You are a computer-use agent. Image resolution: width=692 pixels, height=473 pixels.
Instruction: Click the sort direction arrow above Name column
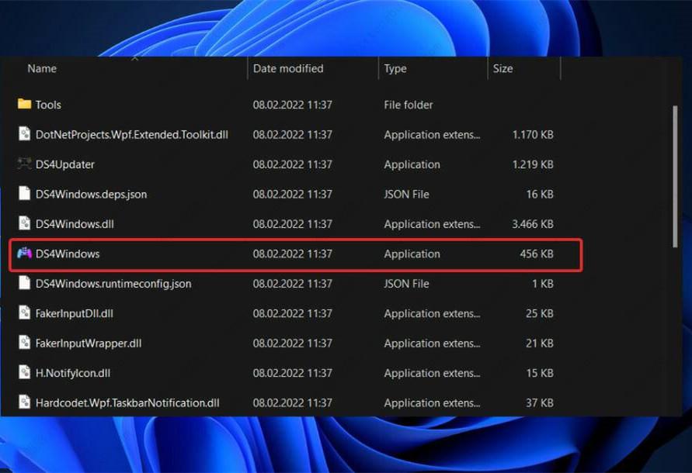pos(135,58)
